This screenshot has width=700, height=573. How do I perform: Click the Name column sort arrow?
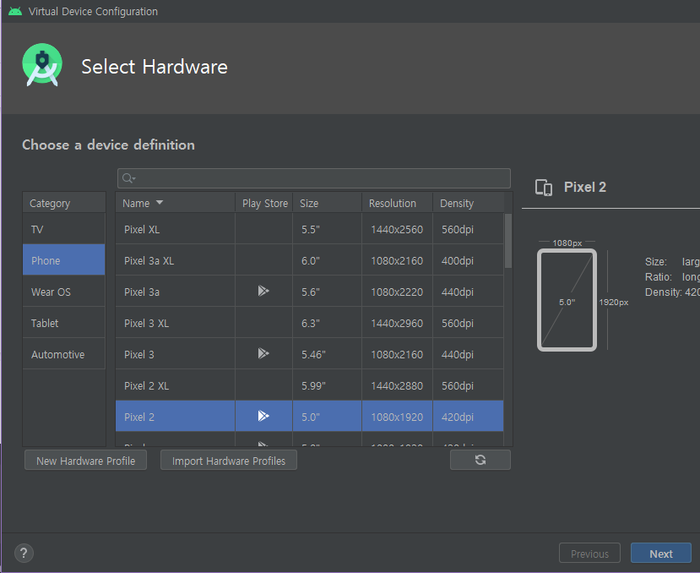point(160,203)
